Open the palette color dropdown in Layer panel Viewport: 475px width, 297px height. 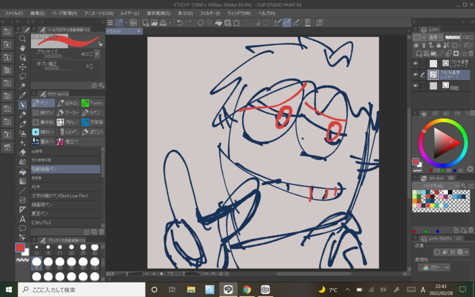pyautogui.click(x=420, y=37)
